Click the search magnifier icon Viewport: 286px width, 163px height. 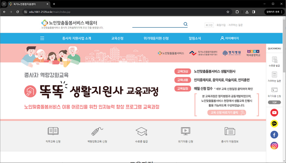(185, 24)
